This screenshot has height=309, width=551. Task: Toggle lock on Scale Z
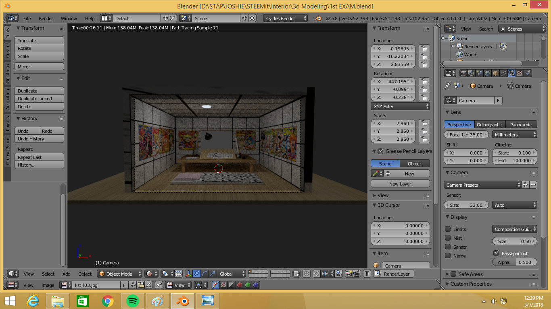[424, 139]
